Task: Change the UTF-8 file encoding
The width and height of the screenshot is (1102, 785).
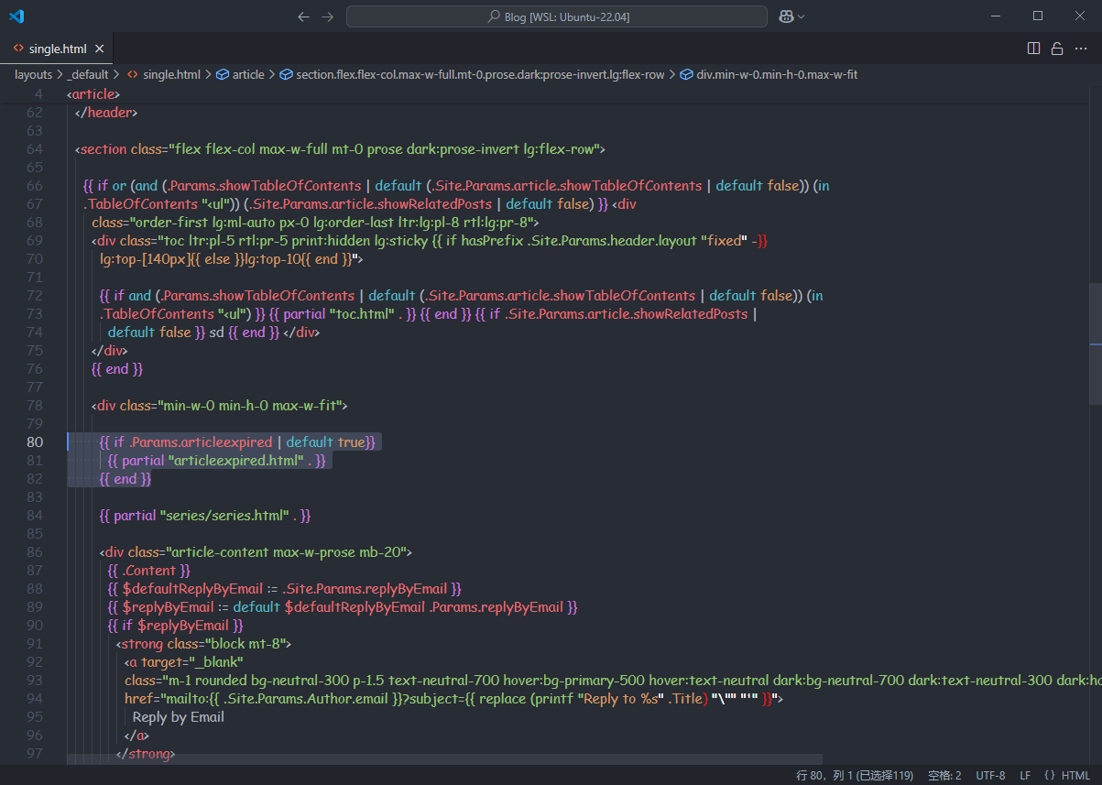Action: (x=990, y=775)
